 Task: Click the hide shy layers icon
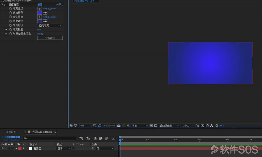pos(95,138)
